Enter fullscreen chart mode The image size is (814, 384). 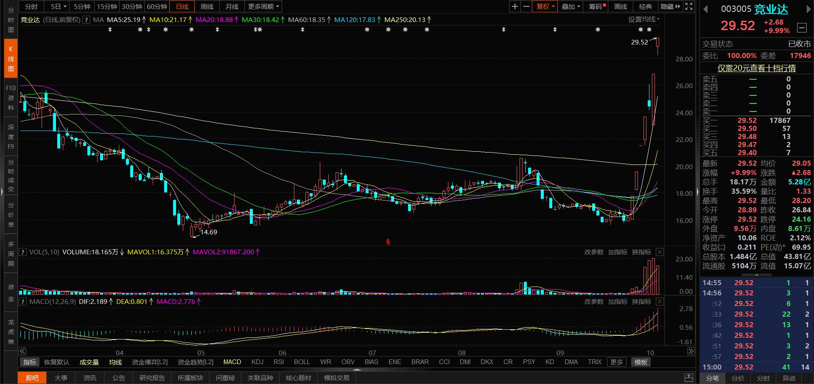(689, 6)
